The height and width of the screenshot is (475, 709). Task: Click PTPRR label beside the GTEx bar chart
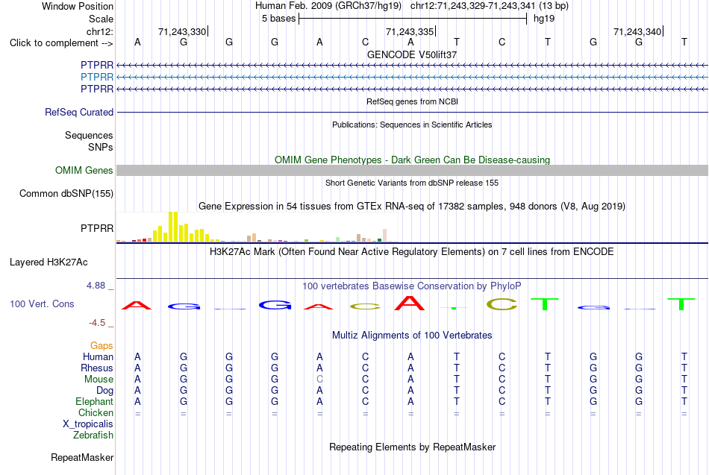click(x=97, y=228)
